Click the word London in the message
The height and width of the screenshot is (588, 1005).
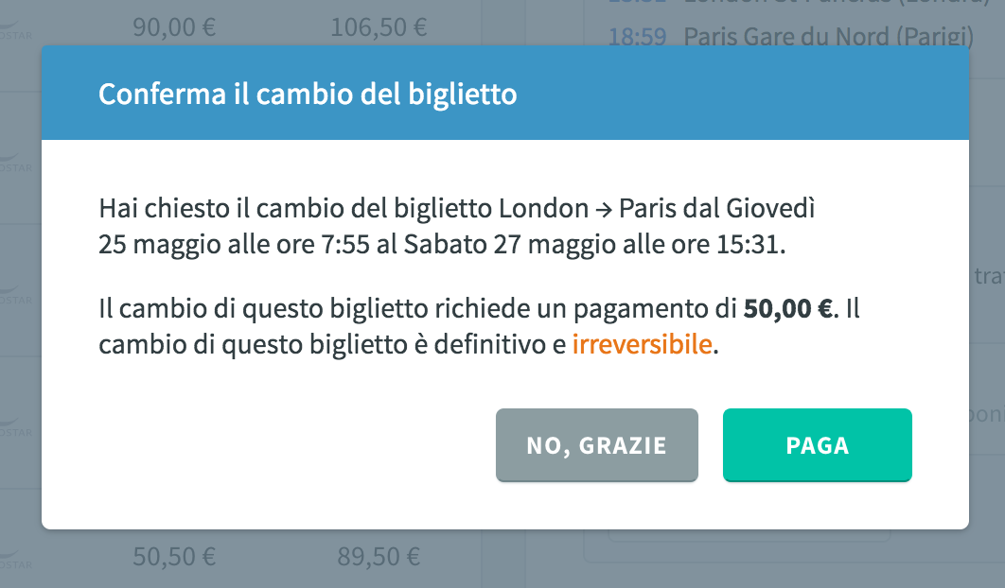[543, 208]
